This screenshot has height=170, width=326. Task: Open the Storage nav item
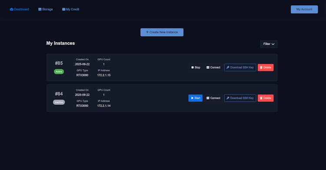coord(45,10)
